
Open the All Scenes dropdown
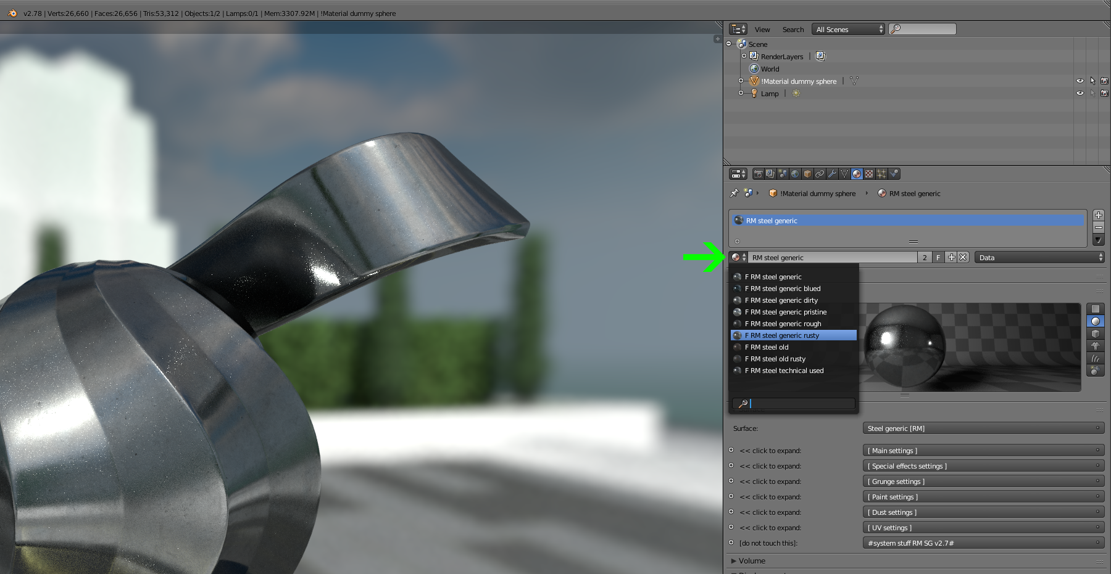pos(849,29)
